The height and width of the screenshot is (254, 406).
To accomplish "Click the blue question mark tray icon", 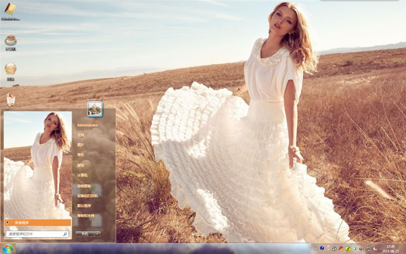I will click(322, 248).
